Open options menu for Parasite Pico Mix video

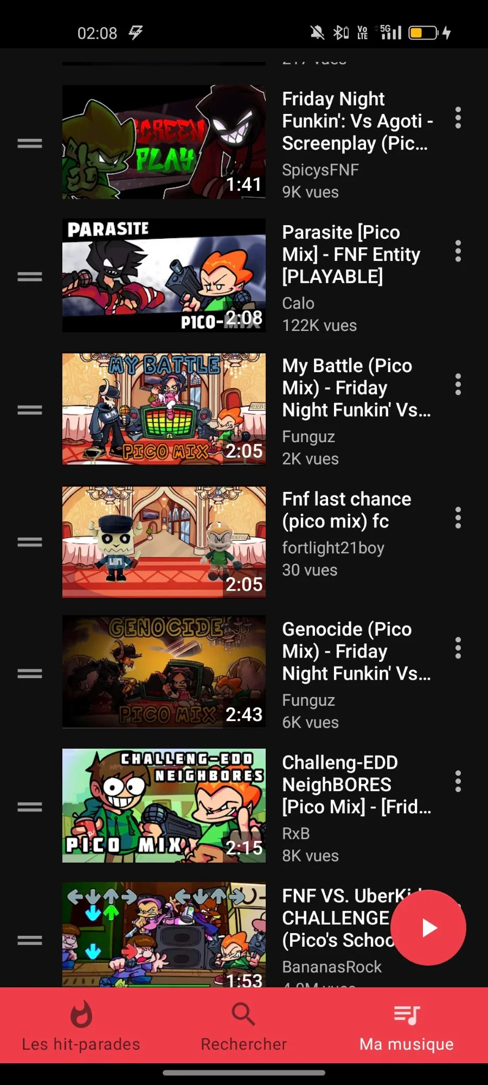pos(458,251)
